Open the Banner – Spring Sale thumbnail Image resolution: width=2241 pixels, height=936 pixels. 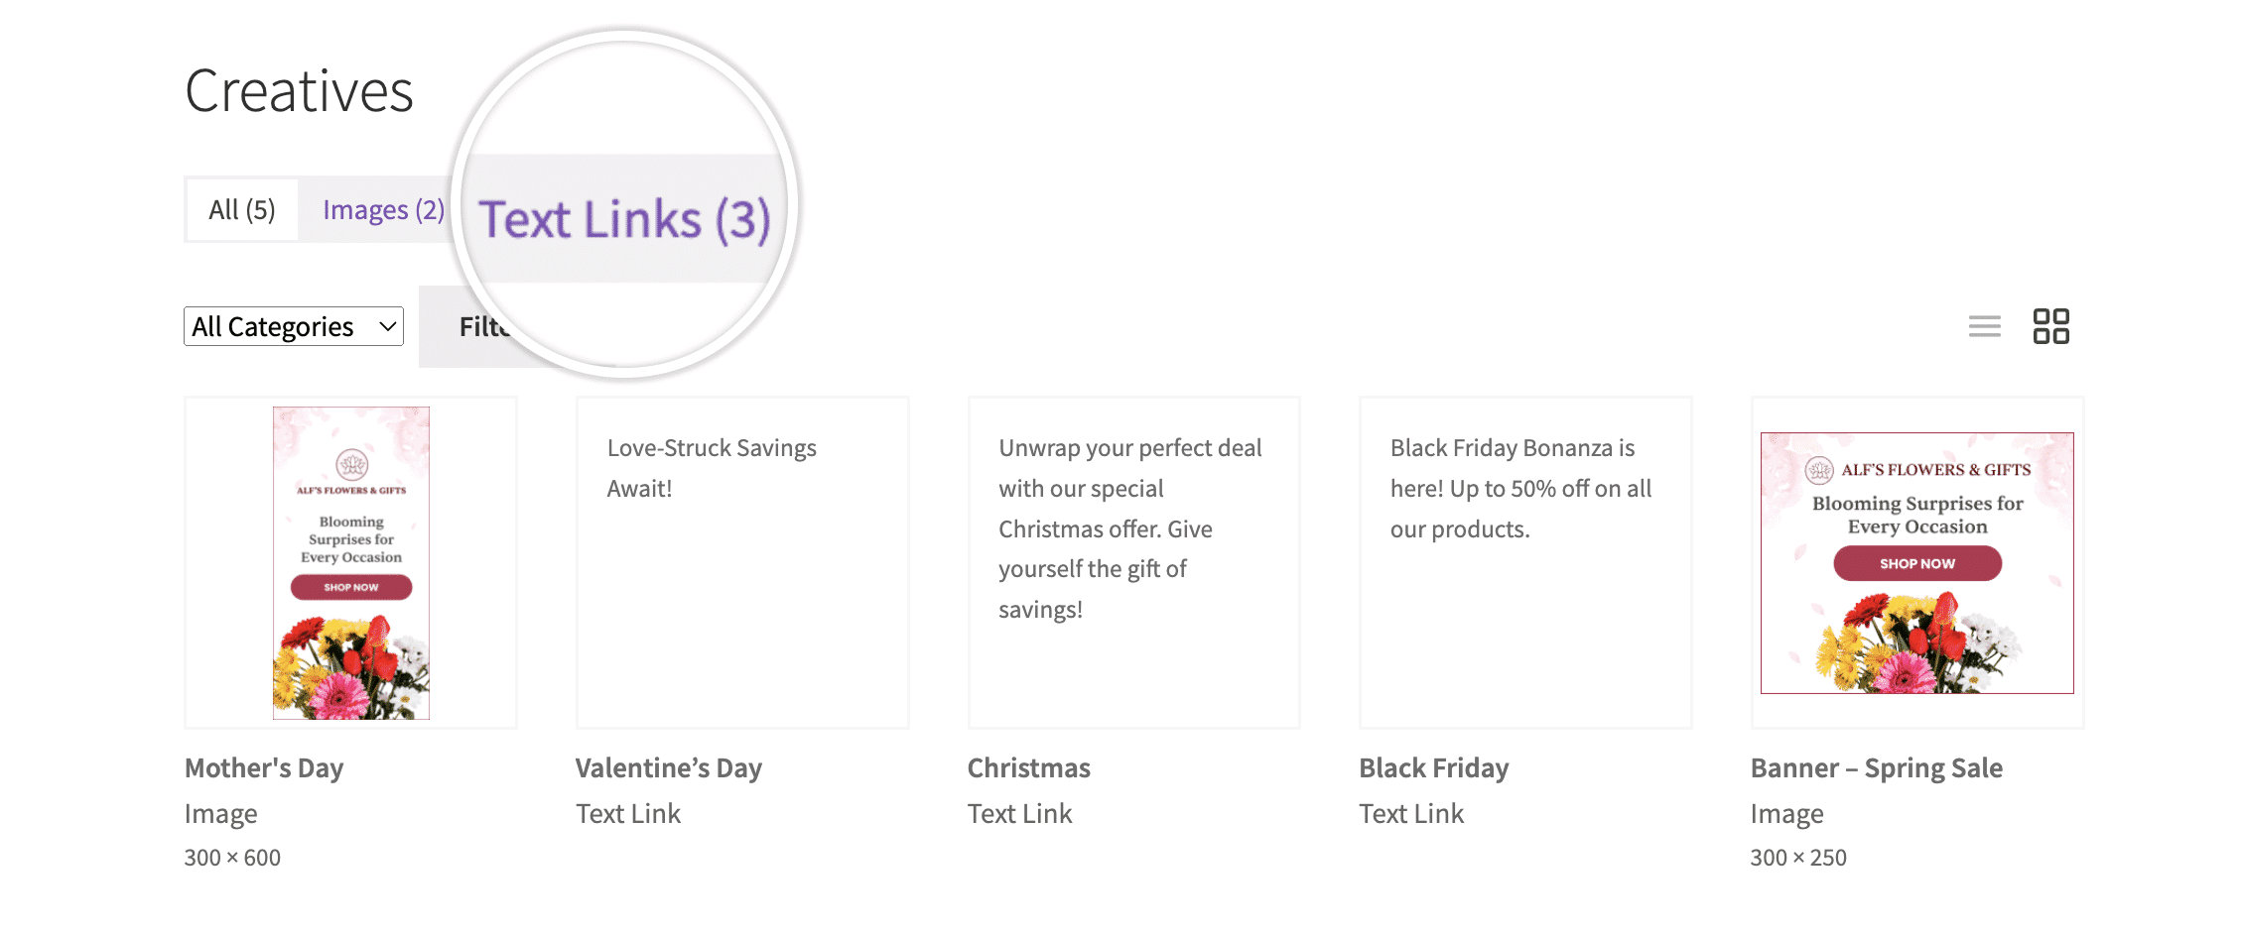tap(1917, 562)
